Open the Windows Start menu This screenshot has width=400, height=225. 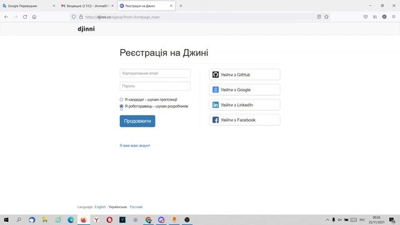coord(6,219)
